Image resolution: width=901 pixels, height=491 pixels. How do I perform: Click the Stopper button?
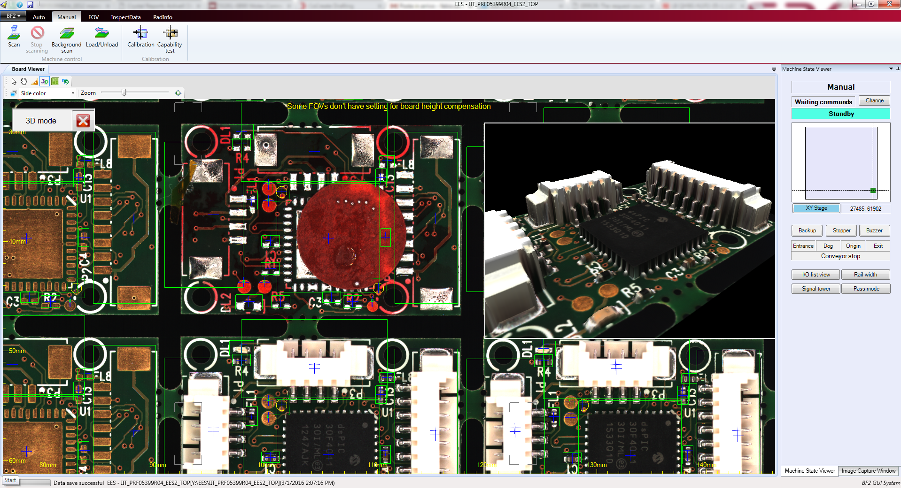coord(841,230)
